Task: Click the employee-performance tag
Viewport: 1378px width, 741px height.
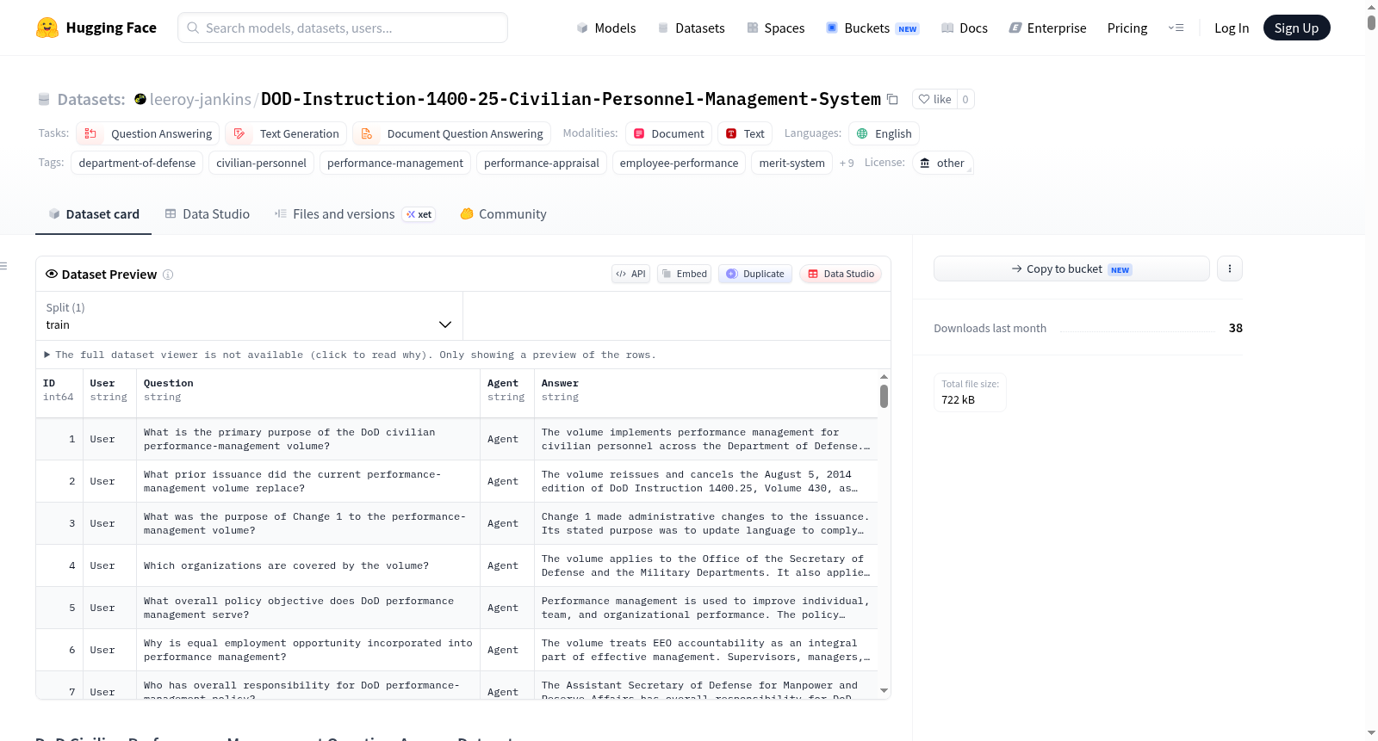Action: tap(680, 163)
